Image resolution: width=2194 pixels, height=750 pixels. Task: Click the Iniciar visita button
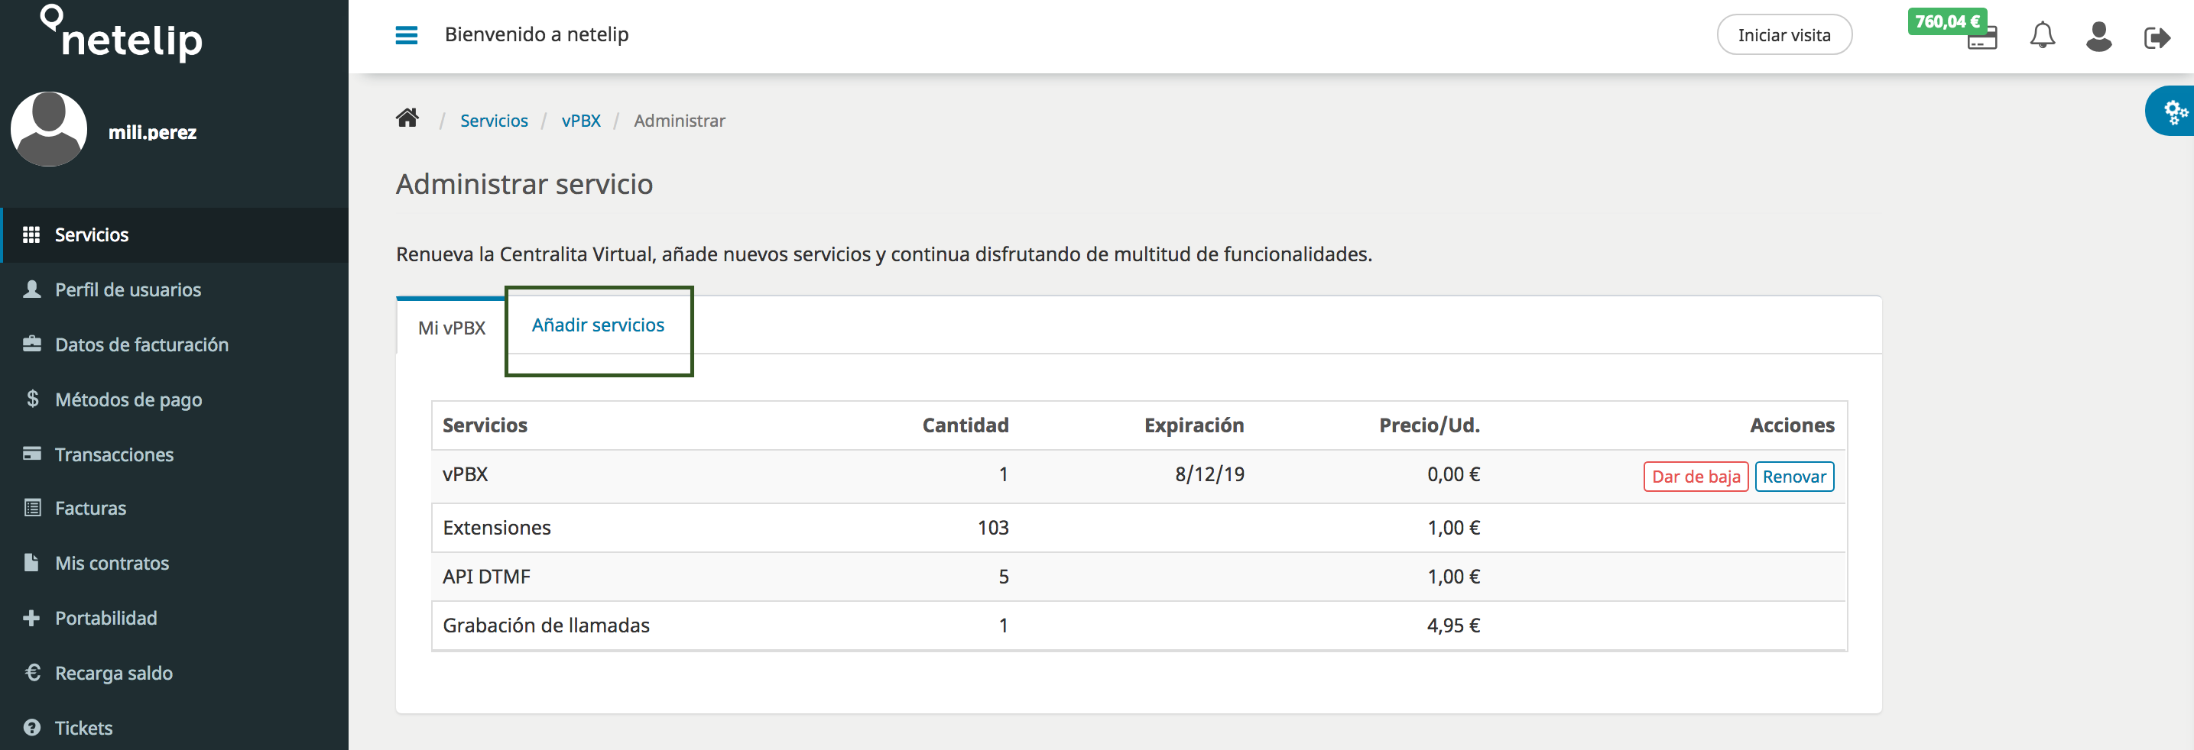coord(1783,35)
